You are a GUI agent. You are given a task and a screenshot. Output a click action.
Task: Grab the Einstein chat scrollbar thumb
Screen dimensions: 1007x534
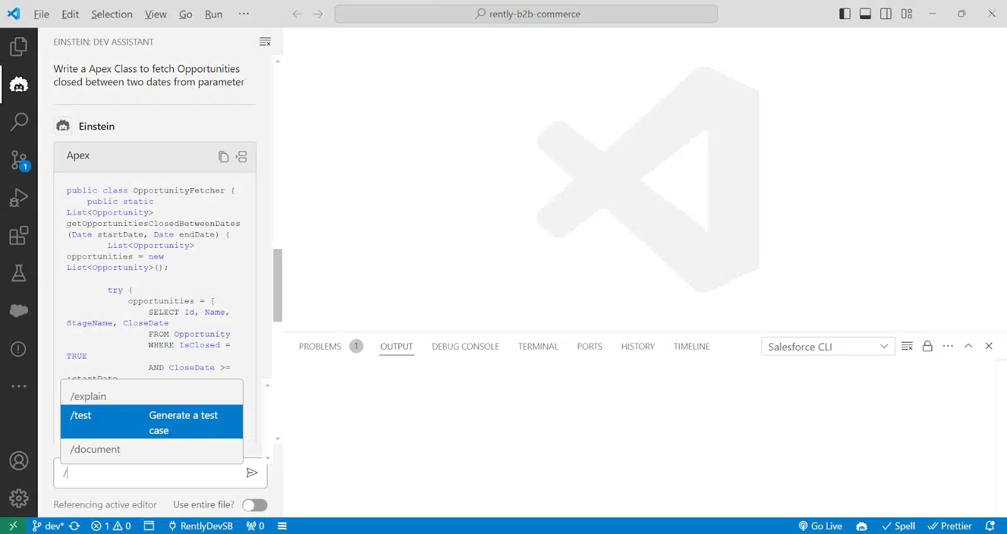[278, 286]
